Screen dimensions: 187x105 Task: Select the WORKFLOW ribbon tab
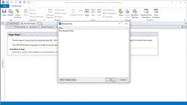click(16, 6)
